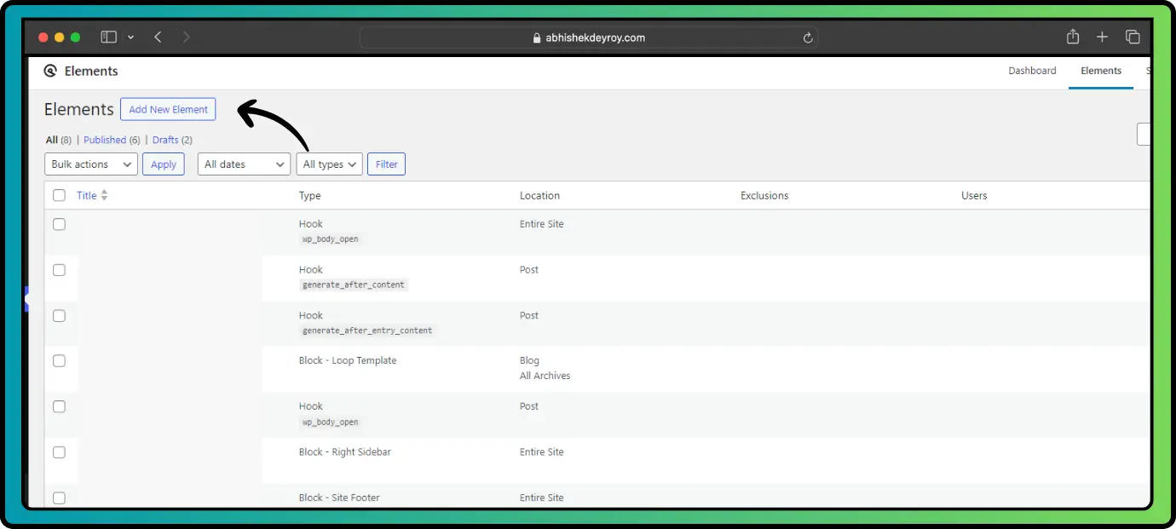Image resolution: width=1176 pixels, height=529 pixels.
Task: Toggle the Safari sidebar icon
Action: click(108, 37)
